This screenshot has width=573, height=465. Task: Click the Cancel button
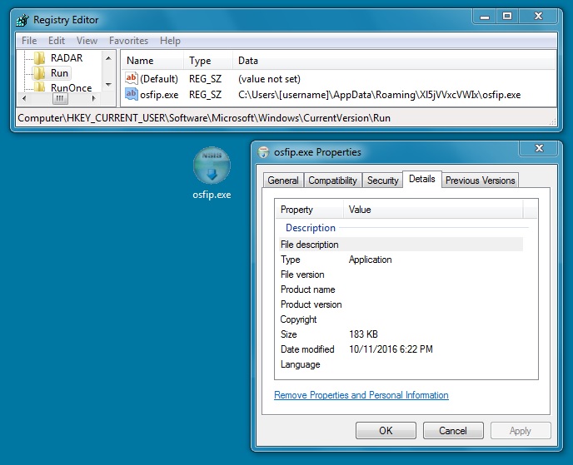(453, 431)
